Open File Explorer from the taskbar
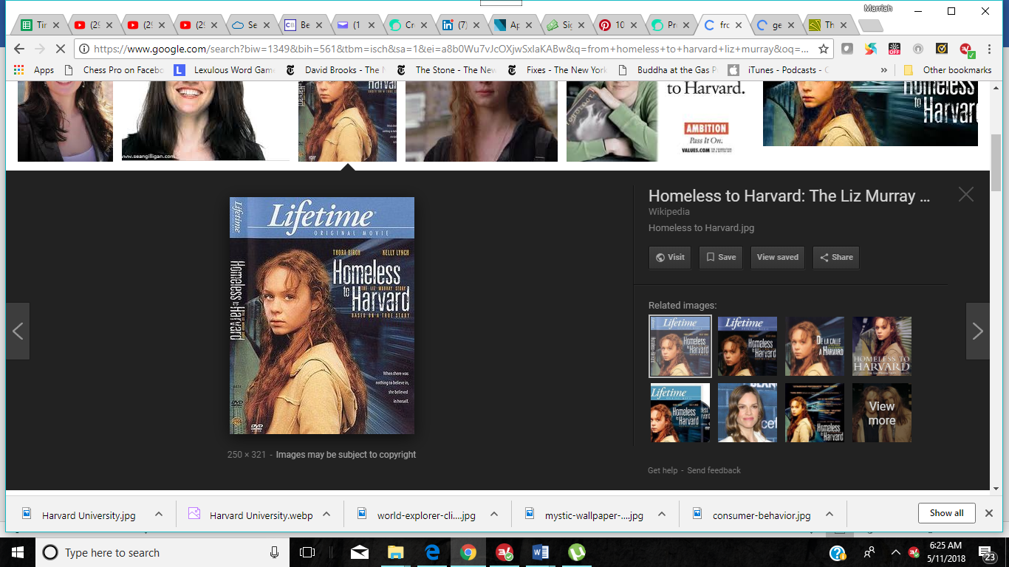 coord(396,552)
